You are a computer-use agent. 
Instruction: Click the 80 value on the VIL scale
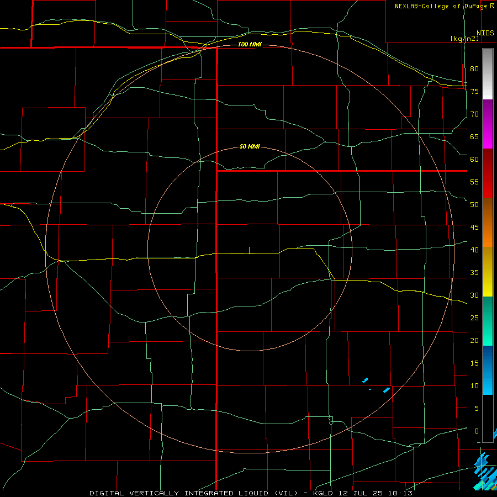[474, 69]
